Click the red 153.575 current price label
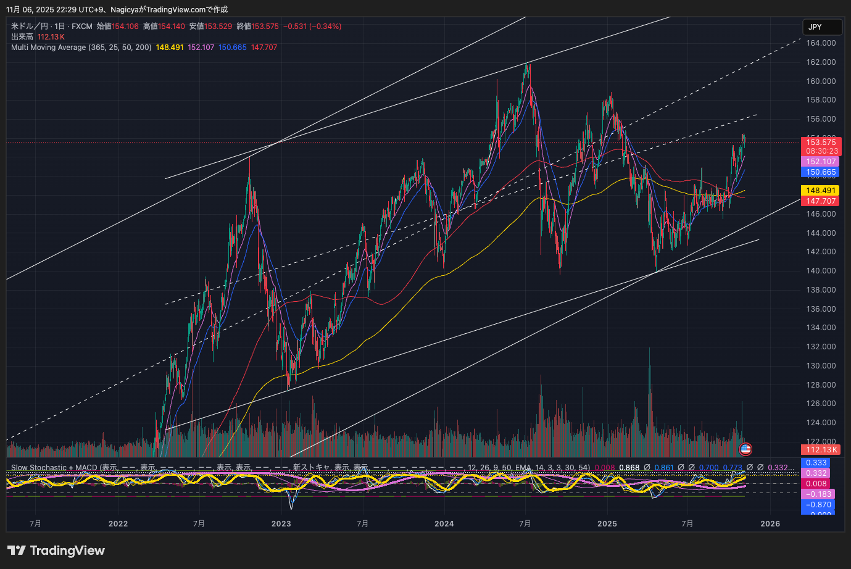Screen dimensions: 851x569 (x=821, y=143)
